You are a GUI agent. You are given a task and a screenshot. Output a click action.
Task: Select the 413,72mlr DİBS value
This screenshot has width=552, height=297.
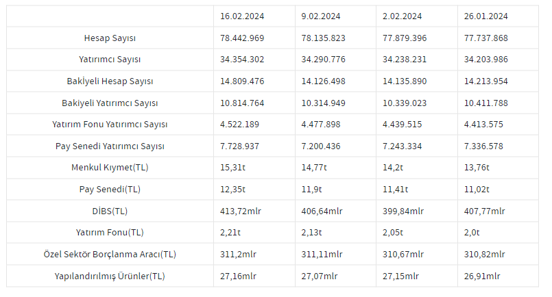click(x=242, y=211)
